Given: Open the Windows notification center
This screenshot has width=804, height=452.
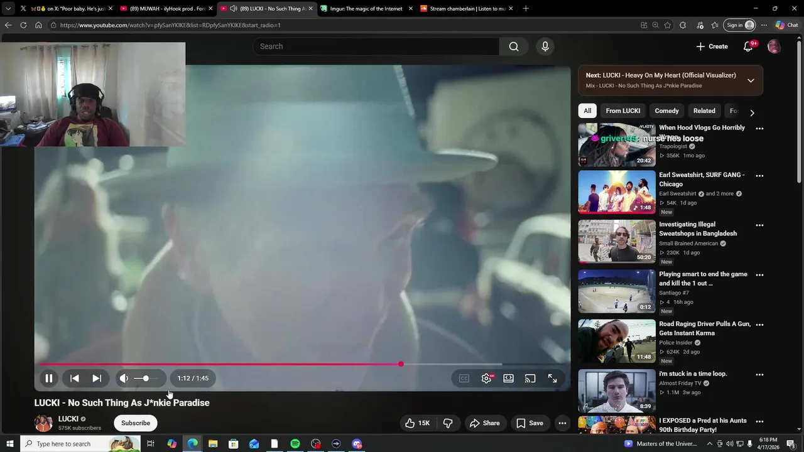Looking at the screenshot, I should [791, 444].
